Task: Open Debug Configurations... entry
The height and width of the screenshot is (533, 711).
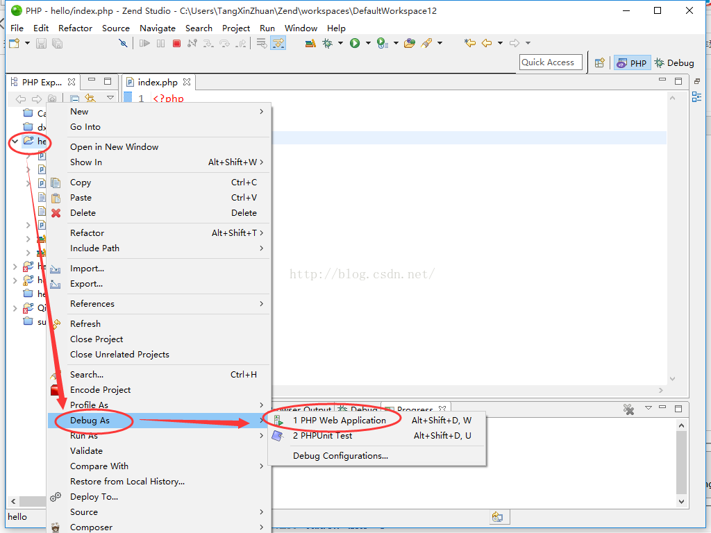Action: (x=377, y=456)
